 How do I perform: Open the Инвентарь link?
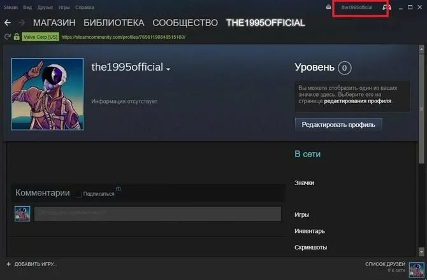(x=310, y=231)
